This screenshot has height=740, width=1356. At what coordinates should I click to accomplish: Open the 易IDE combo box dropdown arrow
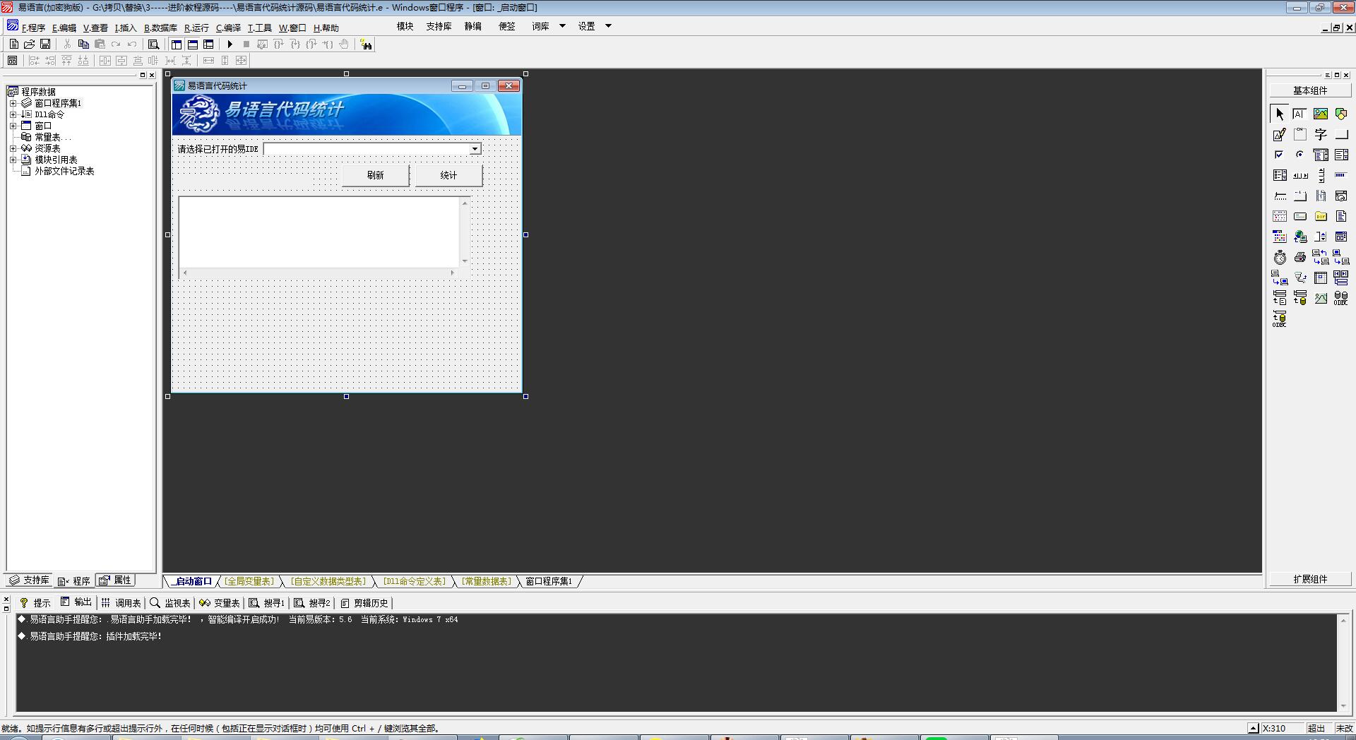point(475,149)
